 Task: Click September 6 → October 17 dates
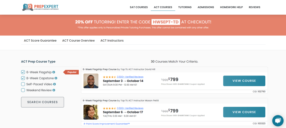(x=123, y=112)
